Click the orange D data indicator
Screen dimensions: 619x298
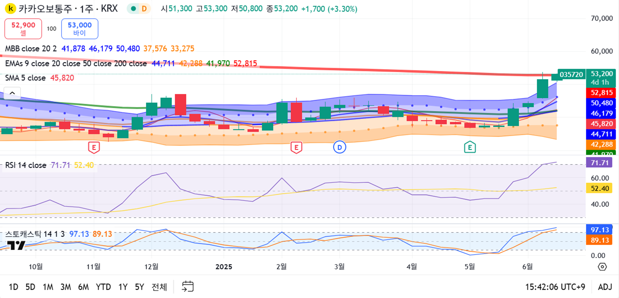(144, 9)
